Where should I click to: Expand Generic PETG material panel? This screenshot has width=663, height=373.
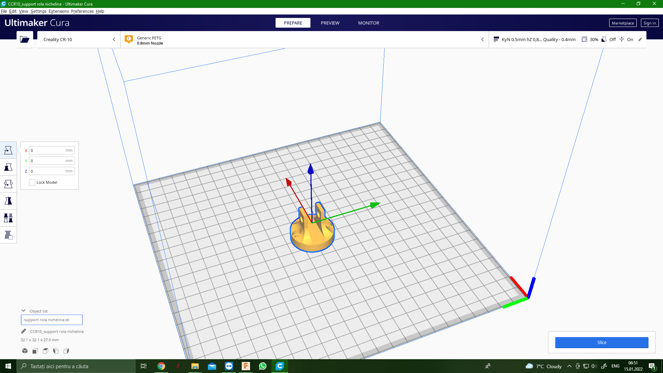(304, 40)
